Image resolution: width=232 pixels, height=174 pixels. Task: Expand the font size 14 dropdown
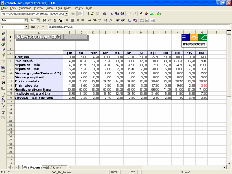click(x=38, y=20)
